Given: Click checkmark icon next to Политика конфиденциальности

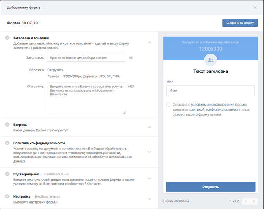Looking at the screenshot, I should click(x=8, y=143).
